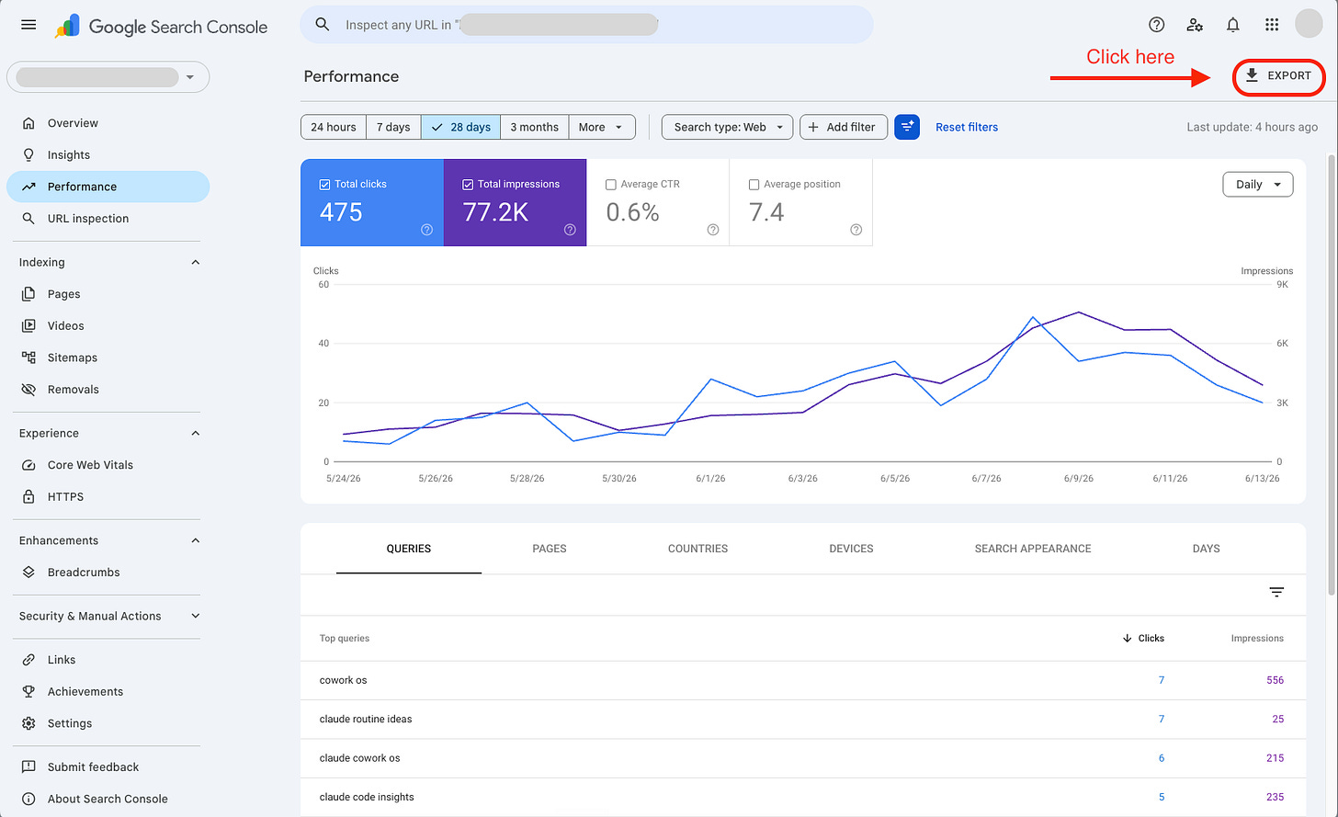Collapse the Indexing section
Viewport: 1338px width, 817px height.
click(195, 263)
